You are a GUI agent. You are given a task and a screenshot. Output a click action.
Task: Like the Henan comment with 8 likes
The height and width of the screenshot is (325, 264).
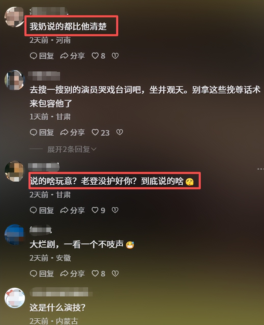pyautogui.click(x=98, y=56)
